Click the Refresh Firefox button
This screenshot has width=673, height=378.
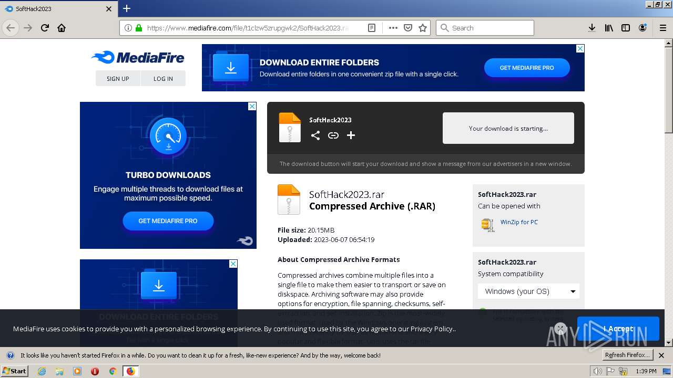click(x=627, y=355)
